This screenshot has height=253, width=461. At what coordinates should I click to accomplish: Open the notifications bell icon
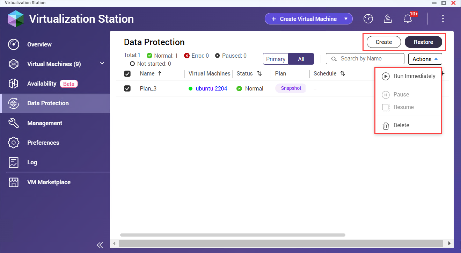[407, 19]
